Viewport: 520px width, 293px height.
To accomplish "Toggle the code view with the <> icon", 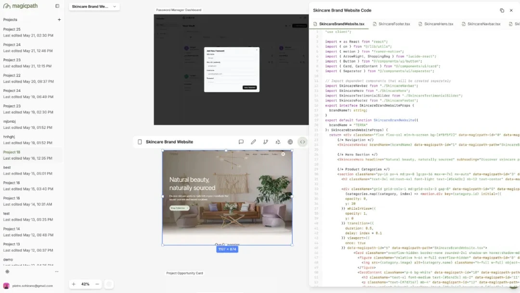I will coord(302,142).
